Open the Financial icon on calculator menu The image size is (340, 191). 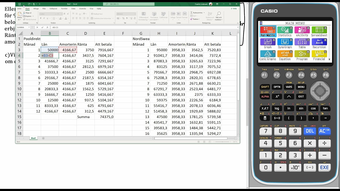point(319,55)
